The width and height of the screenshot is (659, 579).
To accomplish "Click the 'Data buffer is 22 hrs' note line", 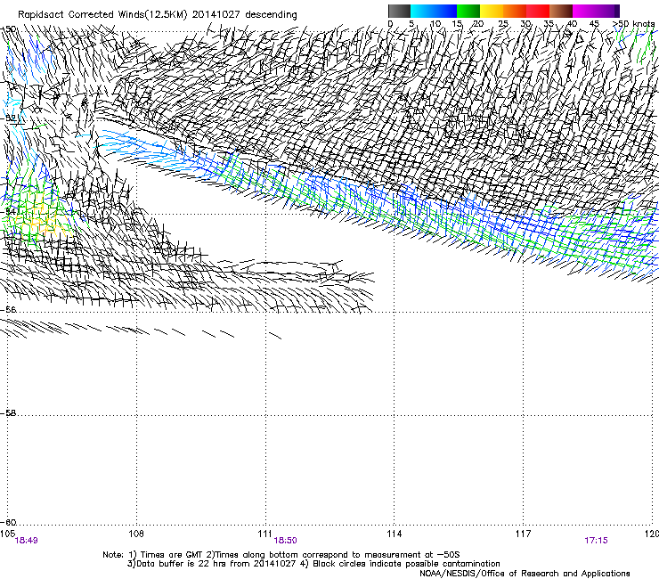I will click(x=313, y=564).
